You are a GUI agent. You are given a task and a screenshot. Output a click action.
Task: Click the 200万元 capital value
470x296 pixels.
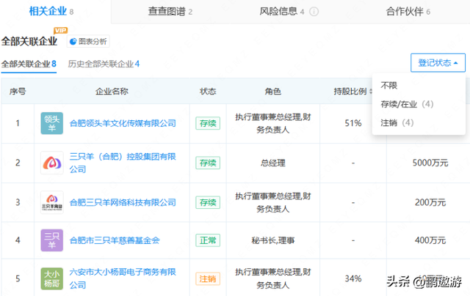click(x=430, y=202)
